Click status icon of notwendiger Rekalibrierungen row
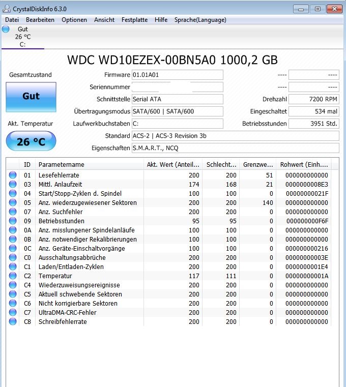 click(x=13, y=239)
